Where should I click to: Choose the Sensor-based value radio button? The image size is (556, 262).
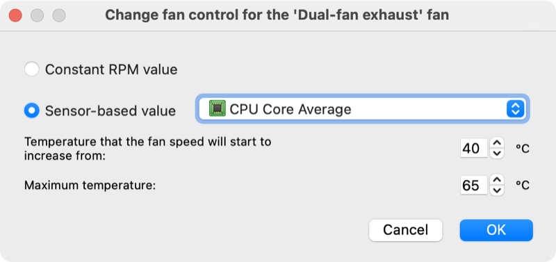(31, 111)
